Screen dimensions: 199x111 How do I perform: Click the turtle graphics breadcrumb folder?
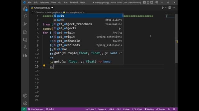coord(53,12)
